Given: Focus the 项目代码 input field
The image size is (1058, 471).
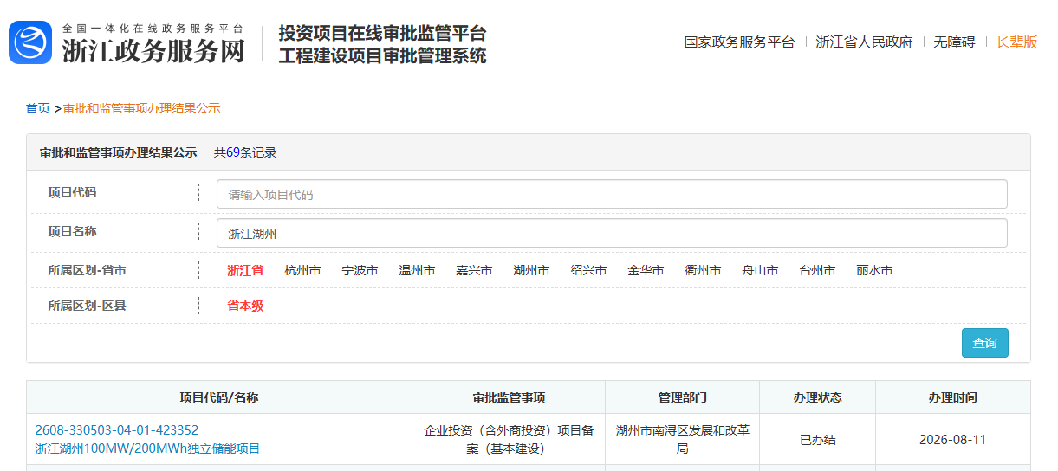Looking at the screenshot, I should (x=612, y=194).
